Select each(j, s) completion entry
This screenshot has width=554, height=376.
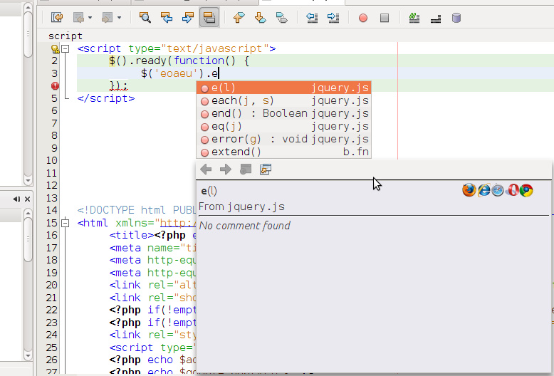pyautogui.click(x=283, y=100)
